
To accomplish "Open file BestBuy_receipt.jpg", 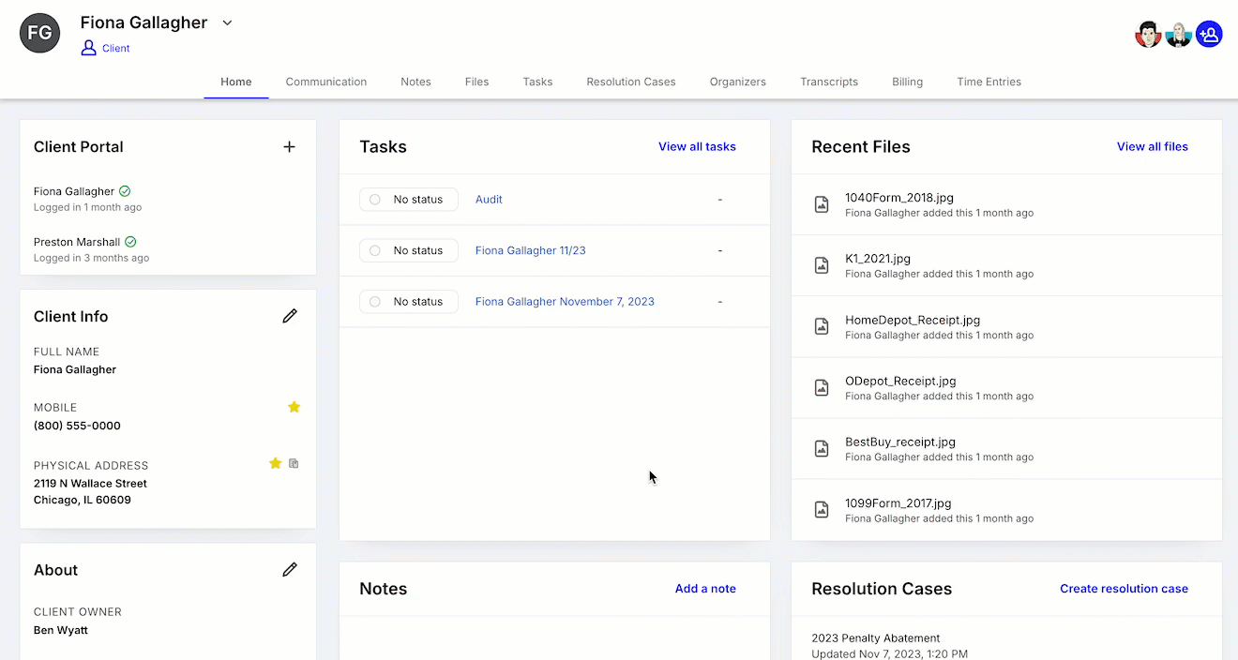I will [900, 442].
